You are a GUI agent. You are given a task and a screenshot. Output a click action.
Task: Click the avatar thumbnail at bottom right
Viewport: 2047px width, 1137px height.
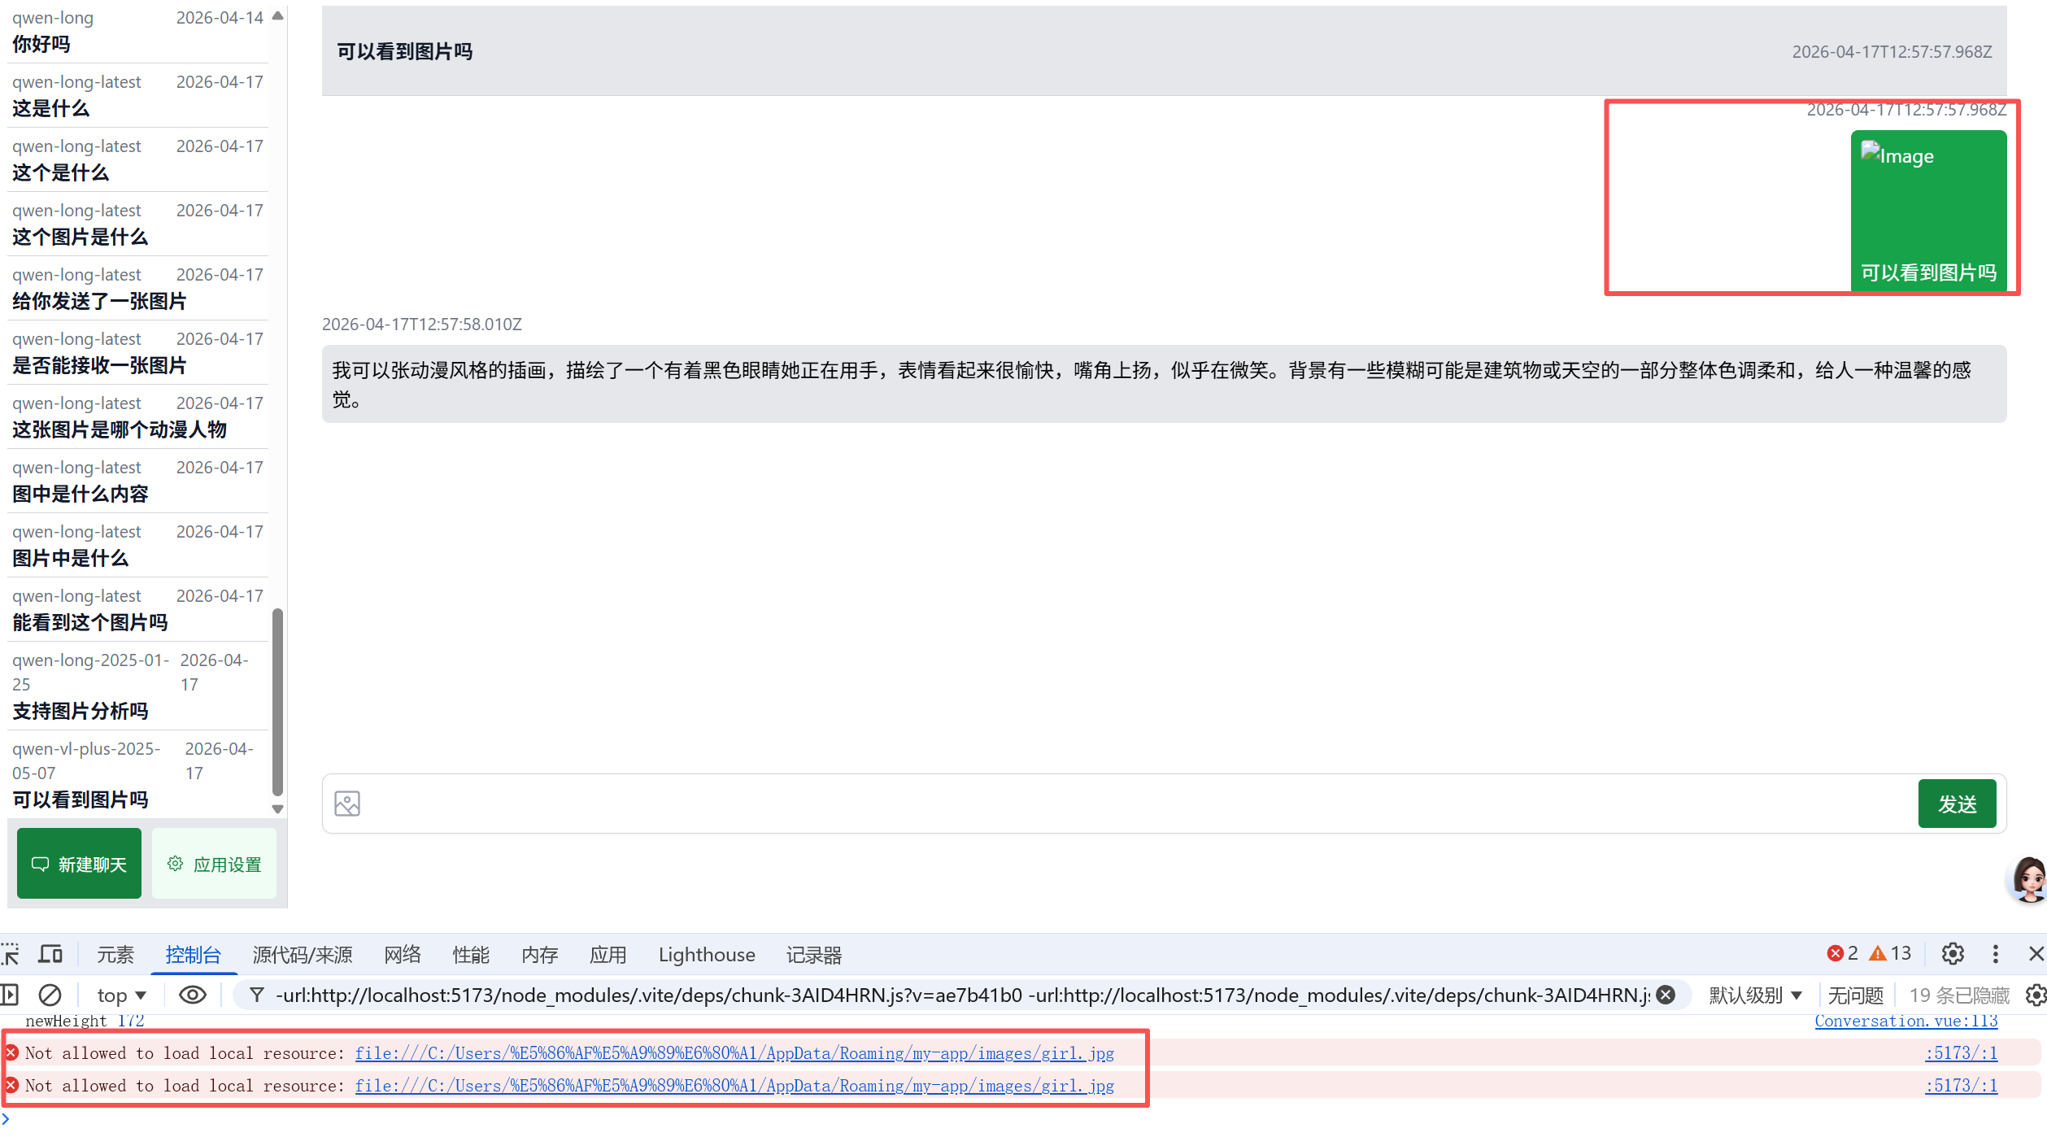[2028, 878]
